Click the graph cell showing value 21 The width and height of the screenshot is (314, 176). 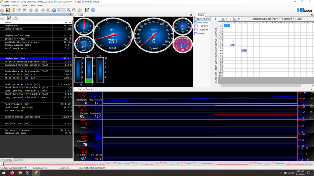pos(233,45)
